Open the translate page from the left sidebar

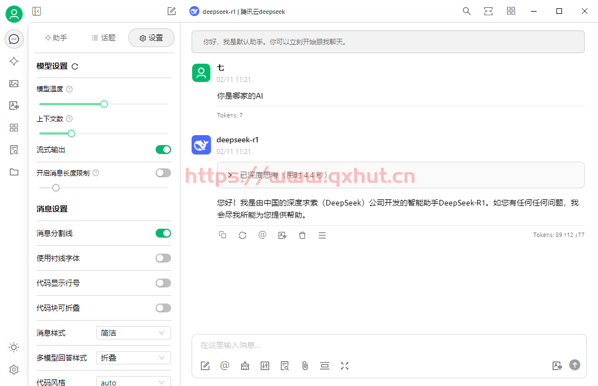14,105
